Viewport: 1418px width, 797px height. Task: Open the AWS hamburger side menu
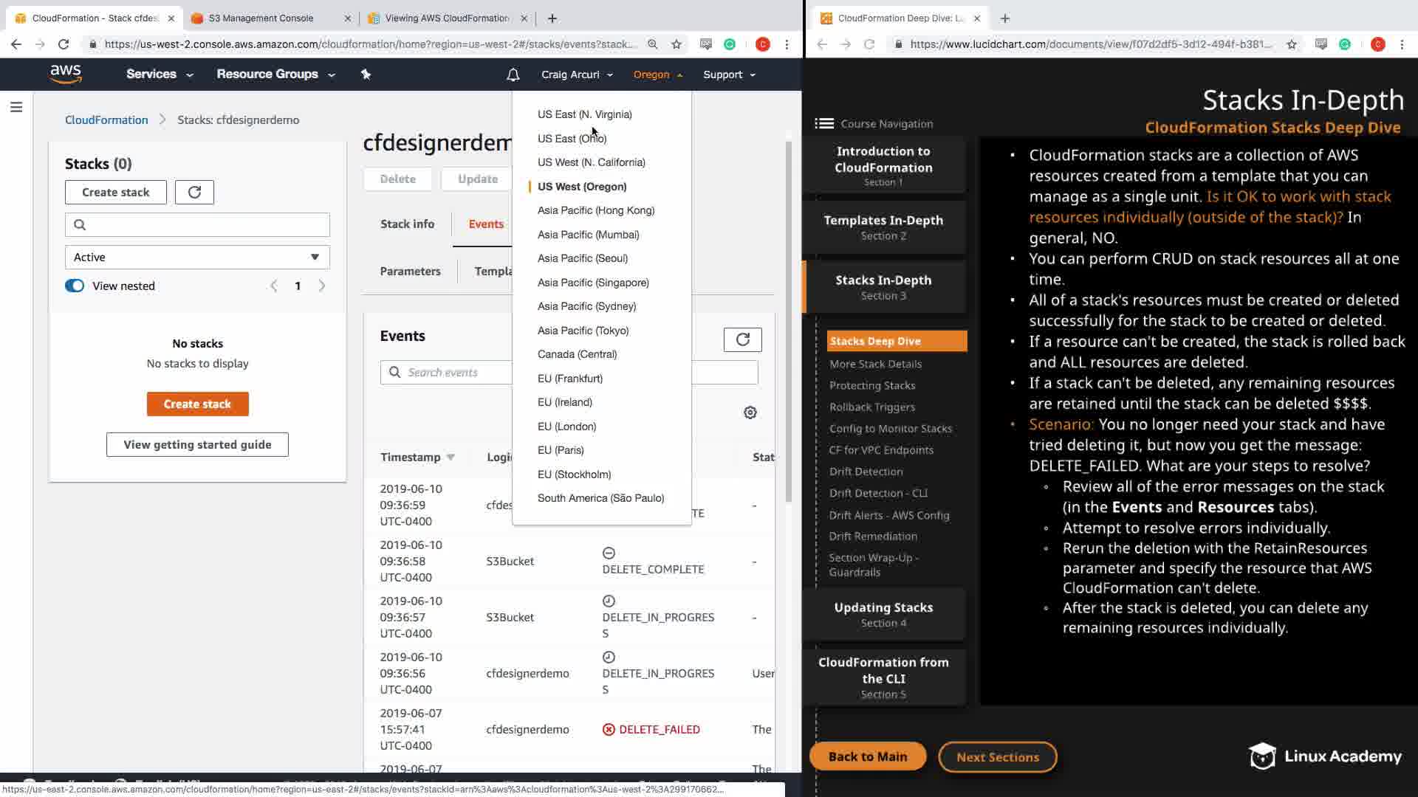pyautogui.click(x=16, y=108)
